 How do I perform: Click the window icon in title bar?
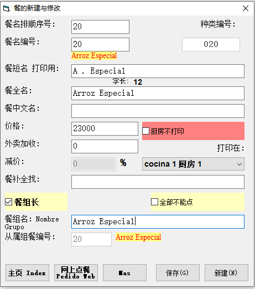(x=6, y=8)
